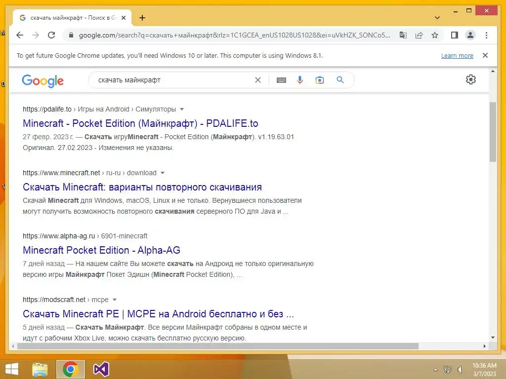
Task: Go back to the previous page
Action: click(20, 35)
